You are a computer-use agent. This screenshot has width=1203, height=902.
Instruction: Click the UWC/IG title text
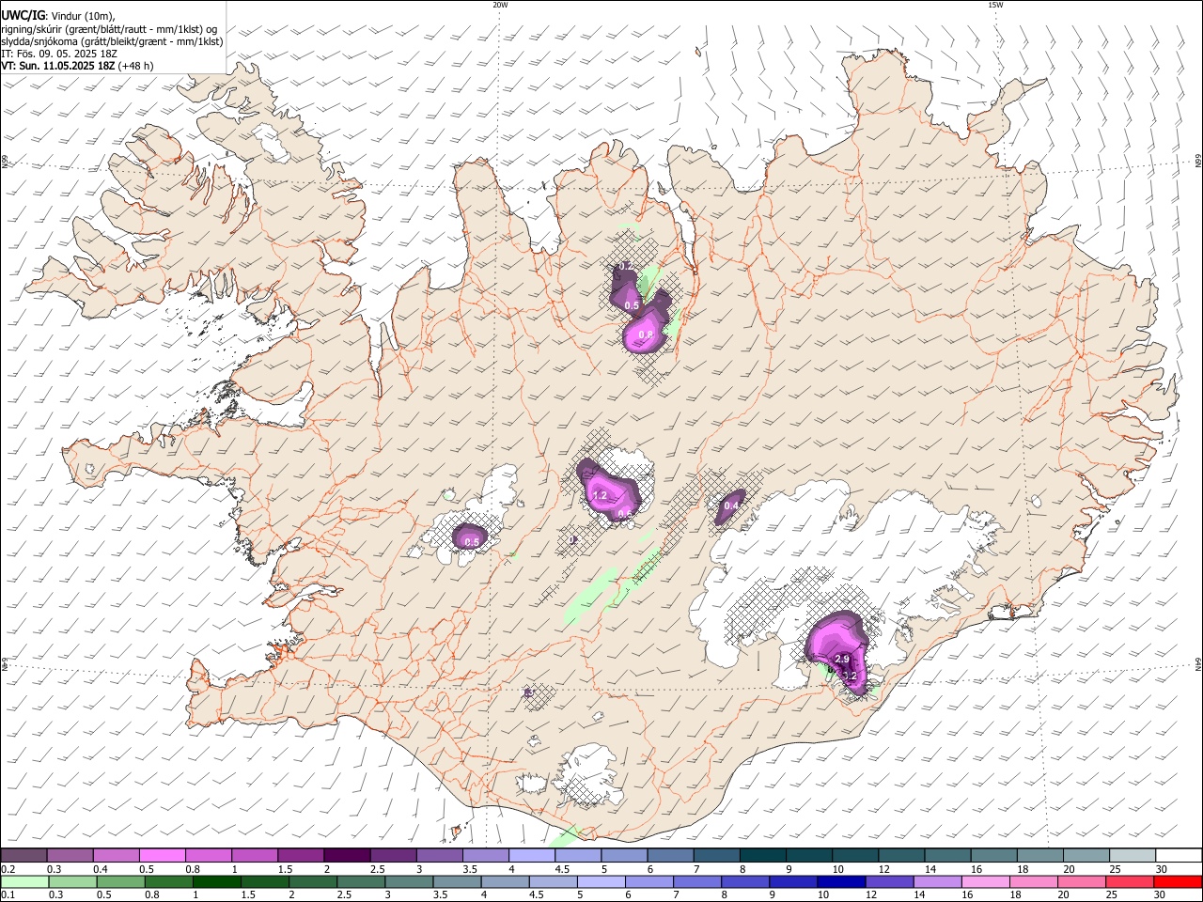23,16
